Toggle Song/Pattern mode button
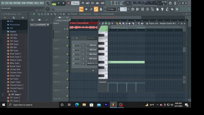This screenshot has width=204, height=115. [x=54, y=3]
